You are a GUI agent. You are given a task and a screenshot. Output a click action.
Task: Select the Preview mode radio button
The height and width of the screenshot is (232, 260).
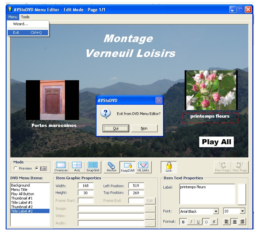click(16, 168)
